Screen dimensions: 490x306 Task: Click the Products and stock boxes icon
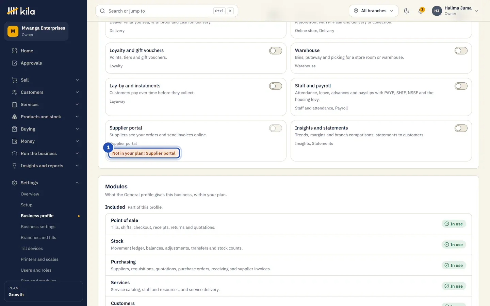14,117
